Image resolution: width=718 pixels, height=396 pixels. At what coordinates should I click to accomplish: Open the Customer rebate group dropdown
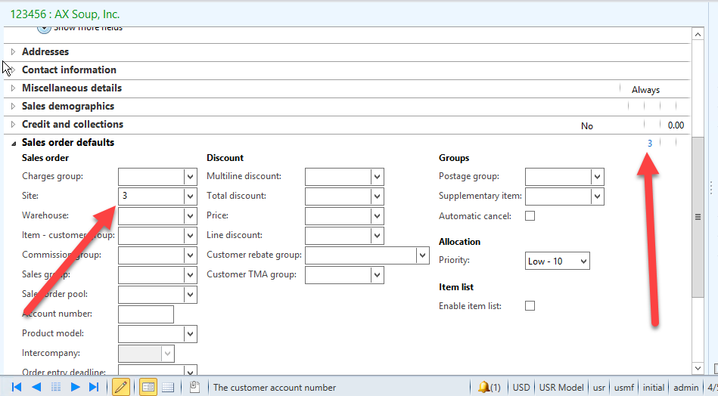point(422,255)
